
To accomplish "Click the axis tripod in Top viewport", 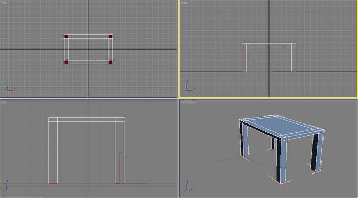I will point(11,86).
